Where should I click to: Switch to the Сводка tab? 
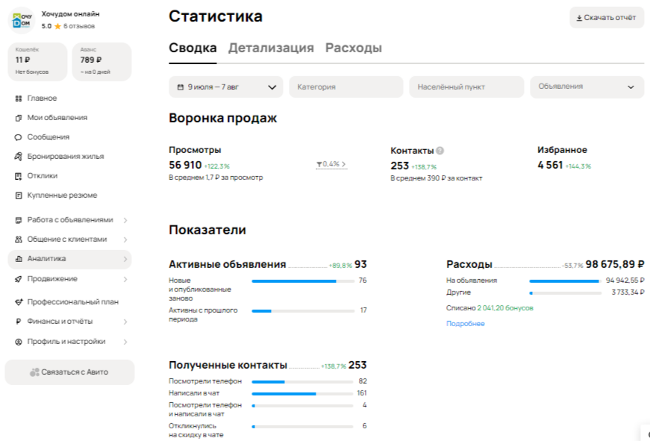tap(193, 48)
